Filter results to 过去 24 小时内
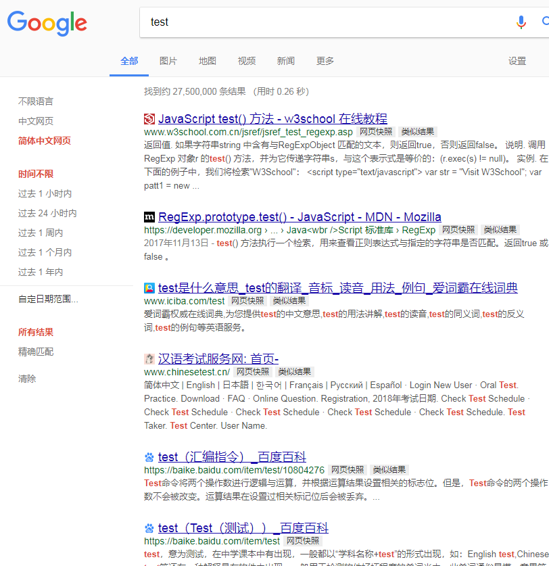This screenshot has height=566, width=549. click(47, 213)
